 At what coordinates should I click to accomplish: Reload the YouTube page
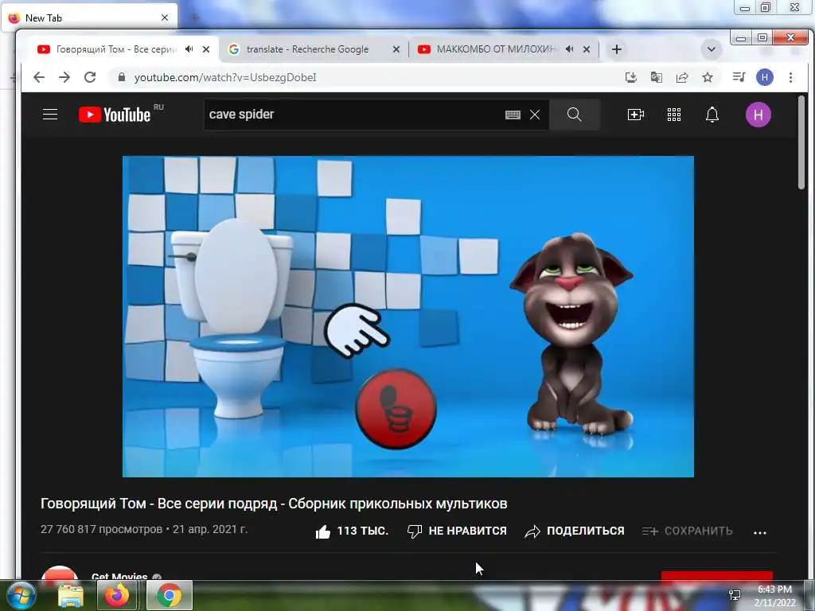pos(90,77)
